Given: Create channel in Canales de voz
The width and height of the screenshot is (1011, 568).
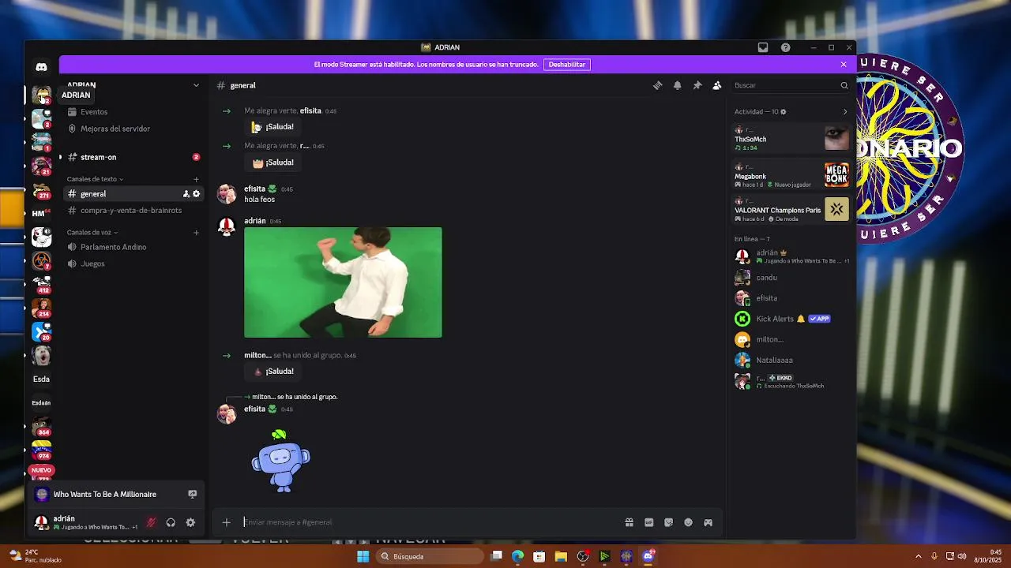Looking at the screenshot, I should tap(196, 233).
